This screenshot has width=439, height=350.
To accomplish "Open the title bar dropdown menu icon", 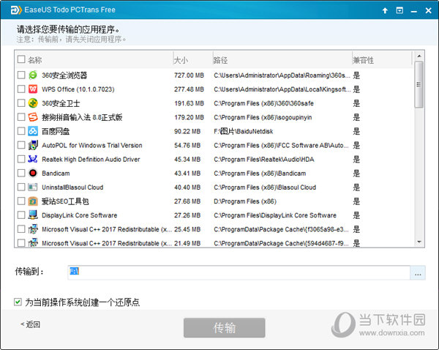I will pyautogui.click(x=399, y=11).
